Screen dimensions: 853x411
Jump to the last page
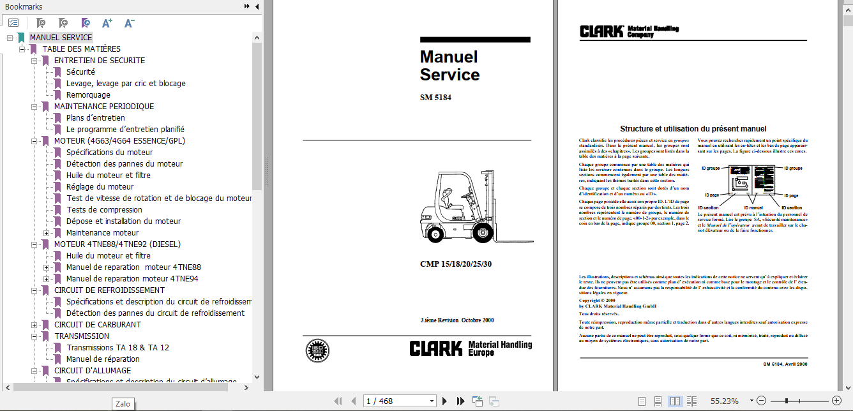click(x=460, y=401)
